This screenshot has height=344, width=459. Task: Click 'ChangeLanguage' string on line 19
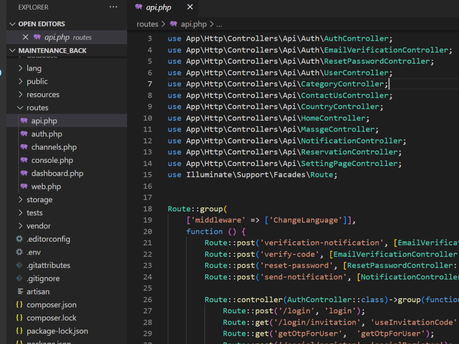[x=305, y=220]
